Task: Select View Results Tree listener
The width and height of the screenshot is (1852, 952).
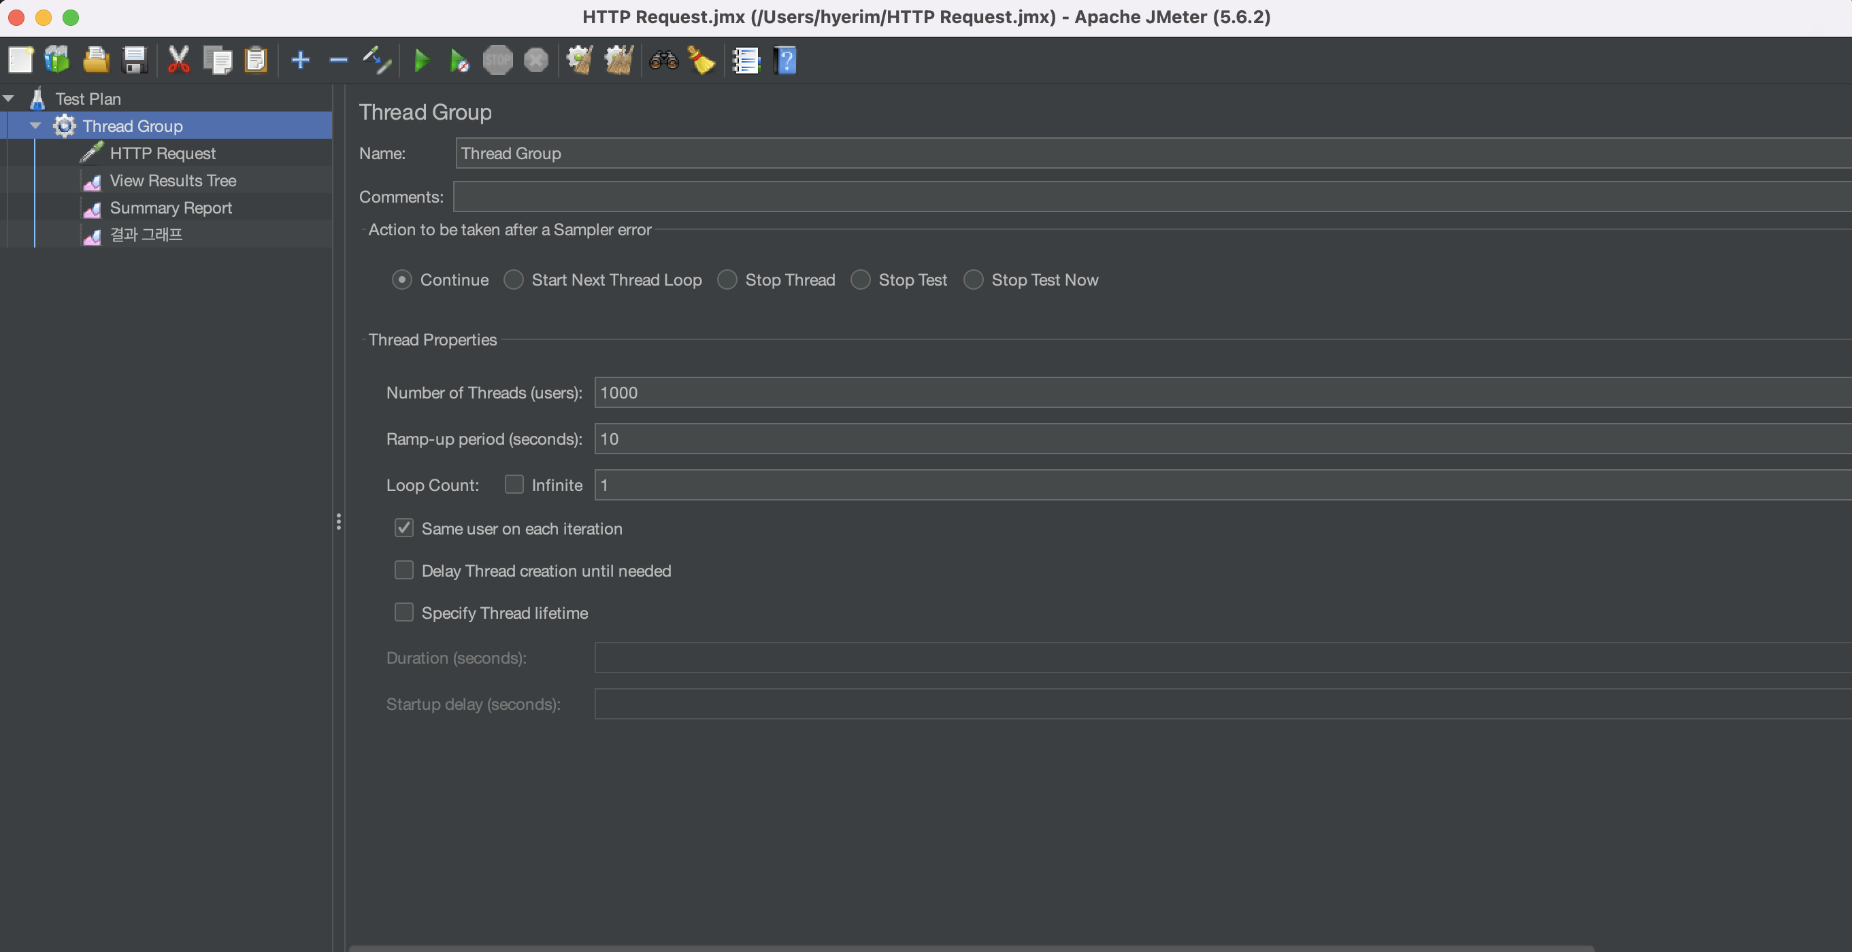Action: 173,180
